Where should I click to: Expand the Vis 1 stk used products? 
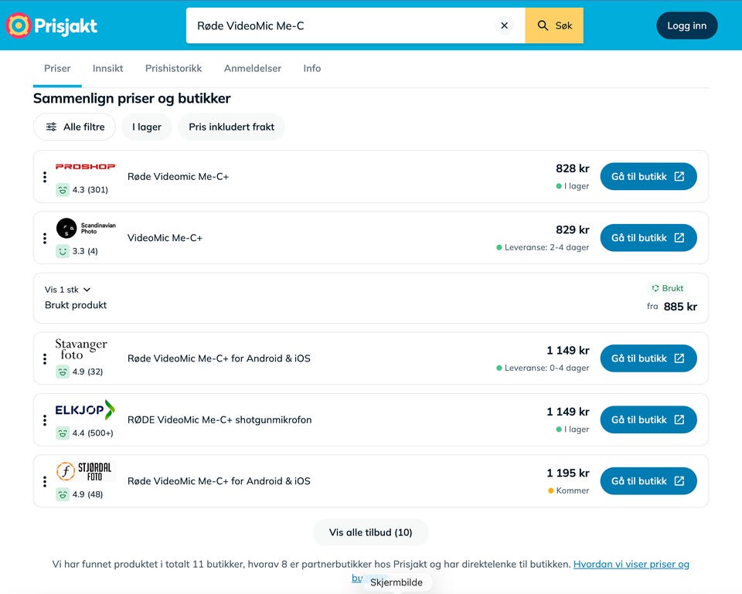68,290
